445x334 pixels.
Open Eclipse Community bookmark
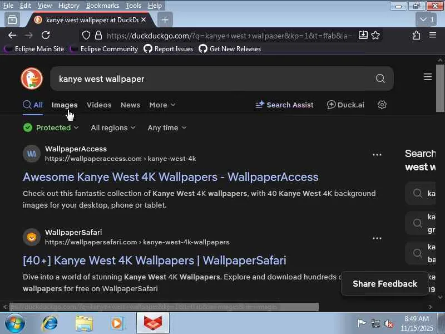point(104,49)
